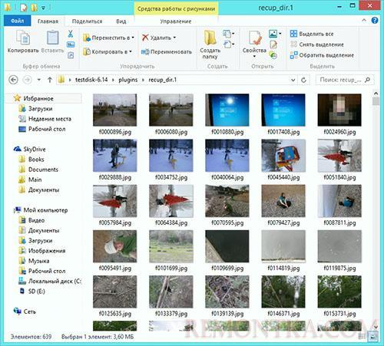384x346 pixels.
Task: Click the Up one level arrow
Action: [x=50, y=80]
